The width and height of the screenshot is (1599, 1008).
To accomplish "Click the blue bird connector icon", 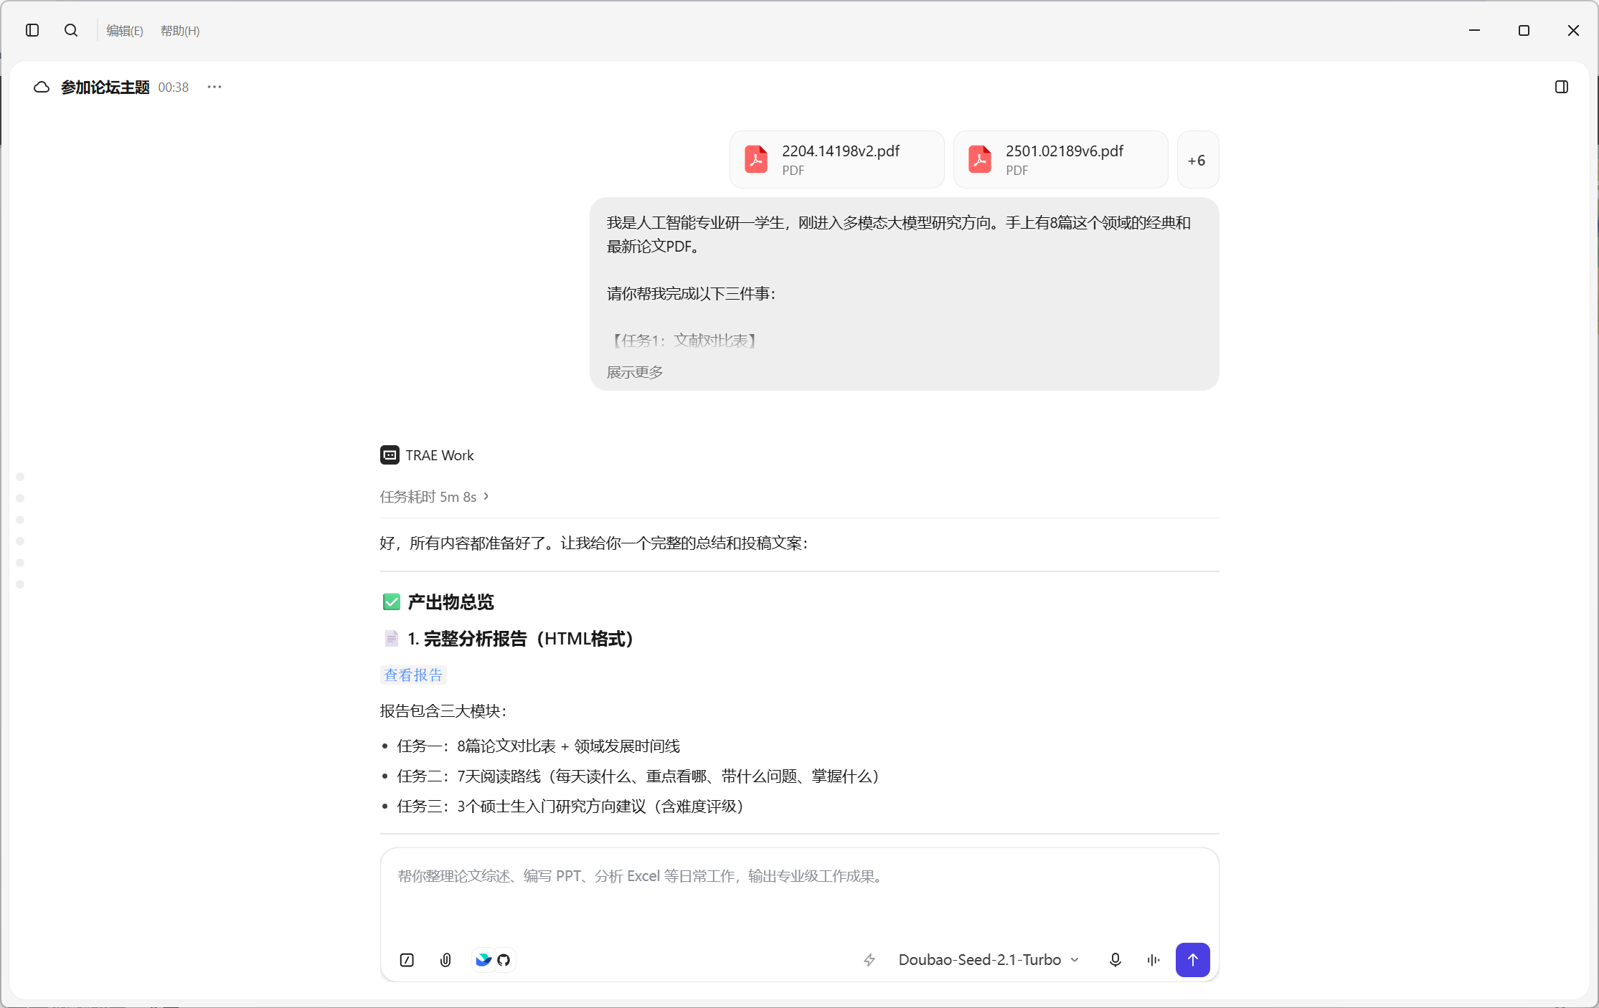I will [x=484, y=959].
